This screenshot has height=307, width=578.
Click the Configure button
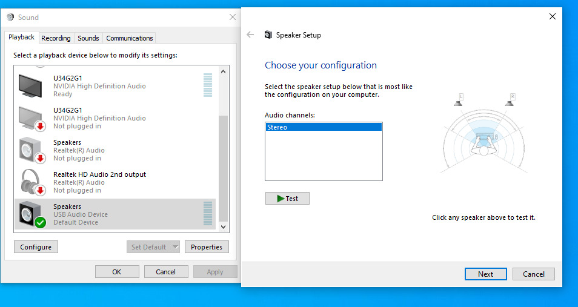point(36,247)
